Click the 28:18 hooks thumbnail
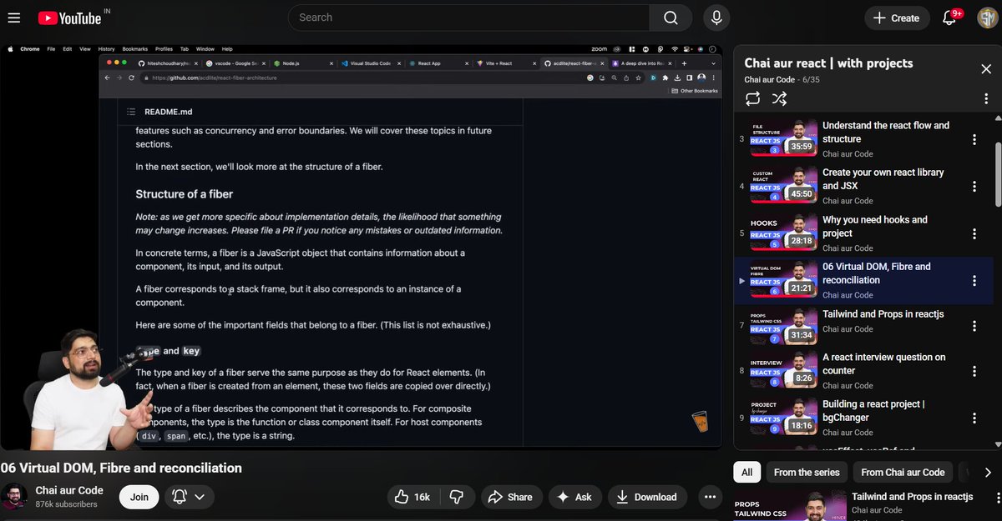The width and height of the screenshot is (1002, 521). [782, 233]
